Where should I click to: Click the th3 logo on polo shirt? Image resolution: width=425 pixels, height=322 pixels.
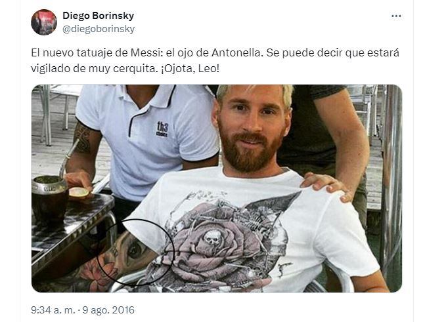pos(162,129)
